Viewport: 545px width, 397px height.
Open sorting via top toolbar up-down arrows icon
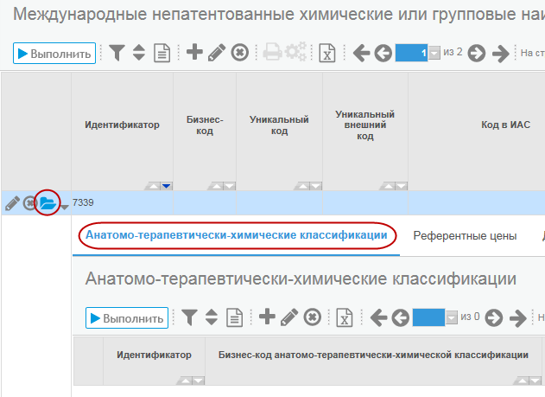pyautogui.click(x=139, y=53)
